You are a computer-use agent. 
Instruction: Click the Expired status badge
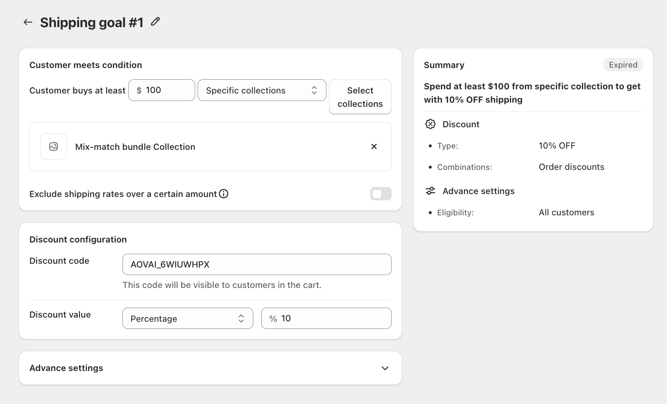(623, 65)
